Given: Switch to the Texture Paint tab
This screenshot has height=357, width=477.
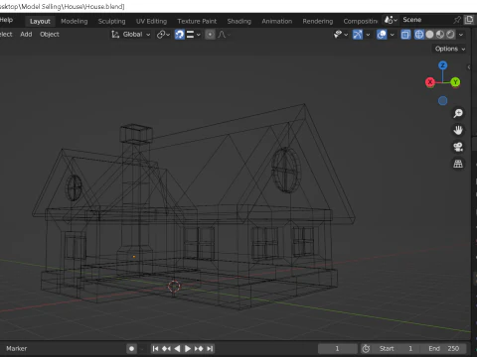Looking at the screenshot, I should click(197, 21).
